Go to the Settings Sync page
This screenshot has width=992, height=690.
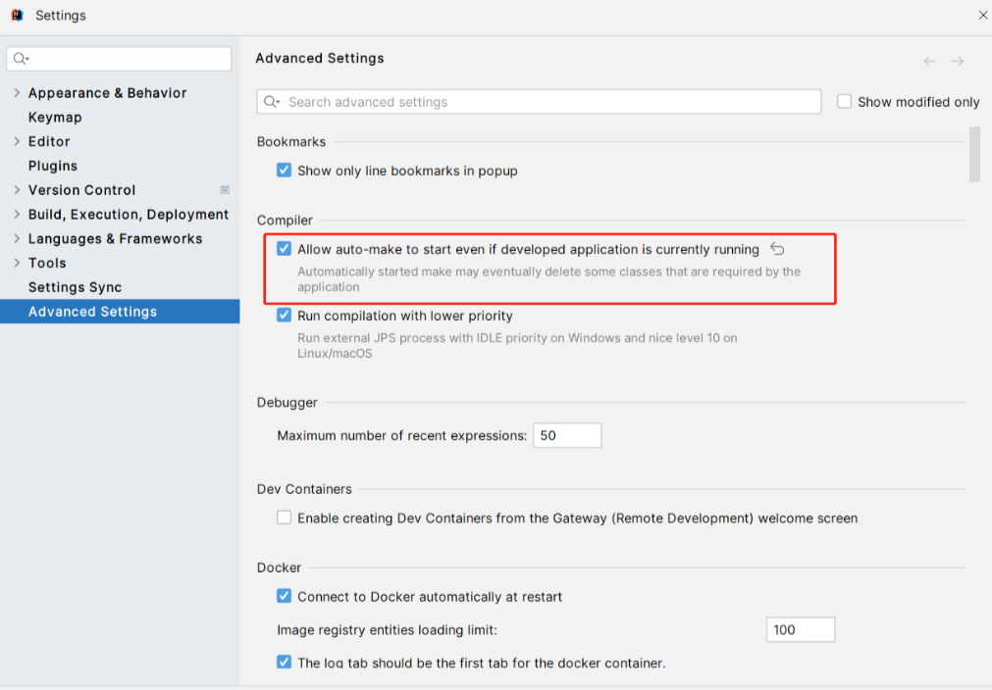[75, 287]
